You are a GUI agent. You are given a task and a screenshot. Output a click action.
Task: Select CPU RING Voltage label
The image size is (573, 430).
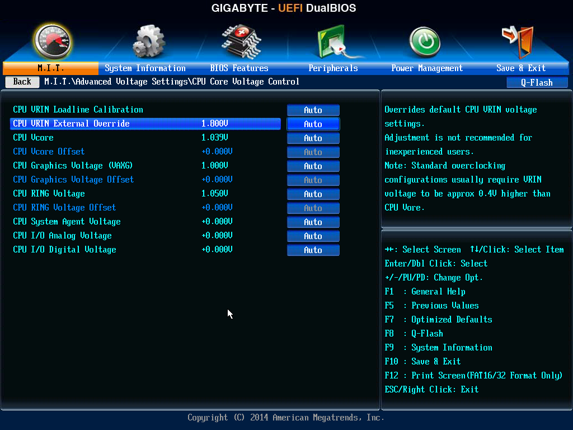[x=49, y=193]
